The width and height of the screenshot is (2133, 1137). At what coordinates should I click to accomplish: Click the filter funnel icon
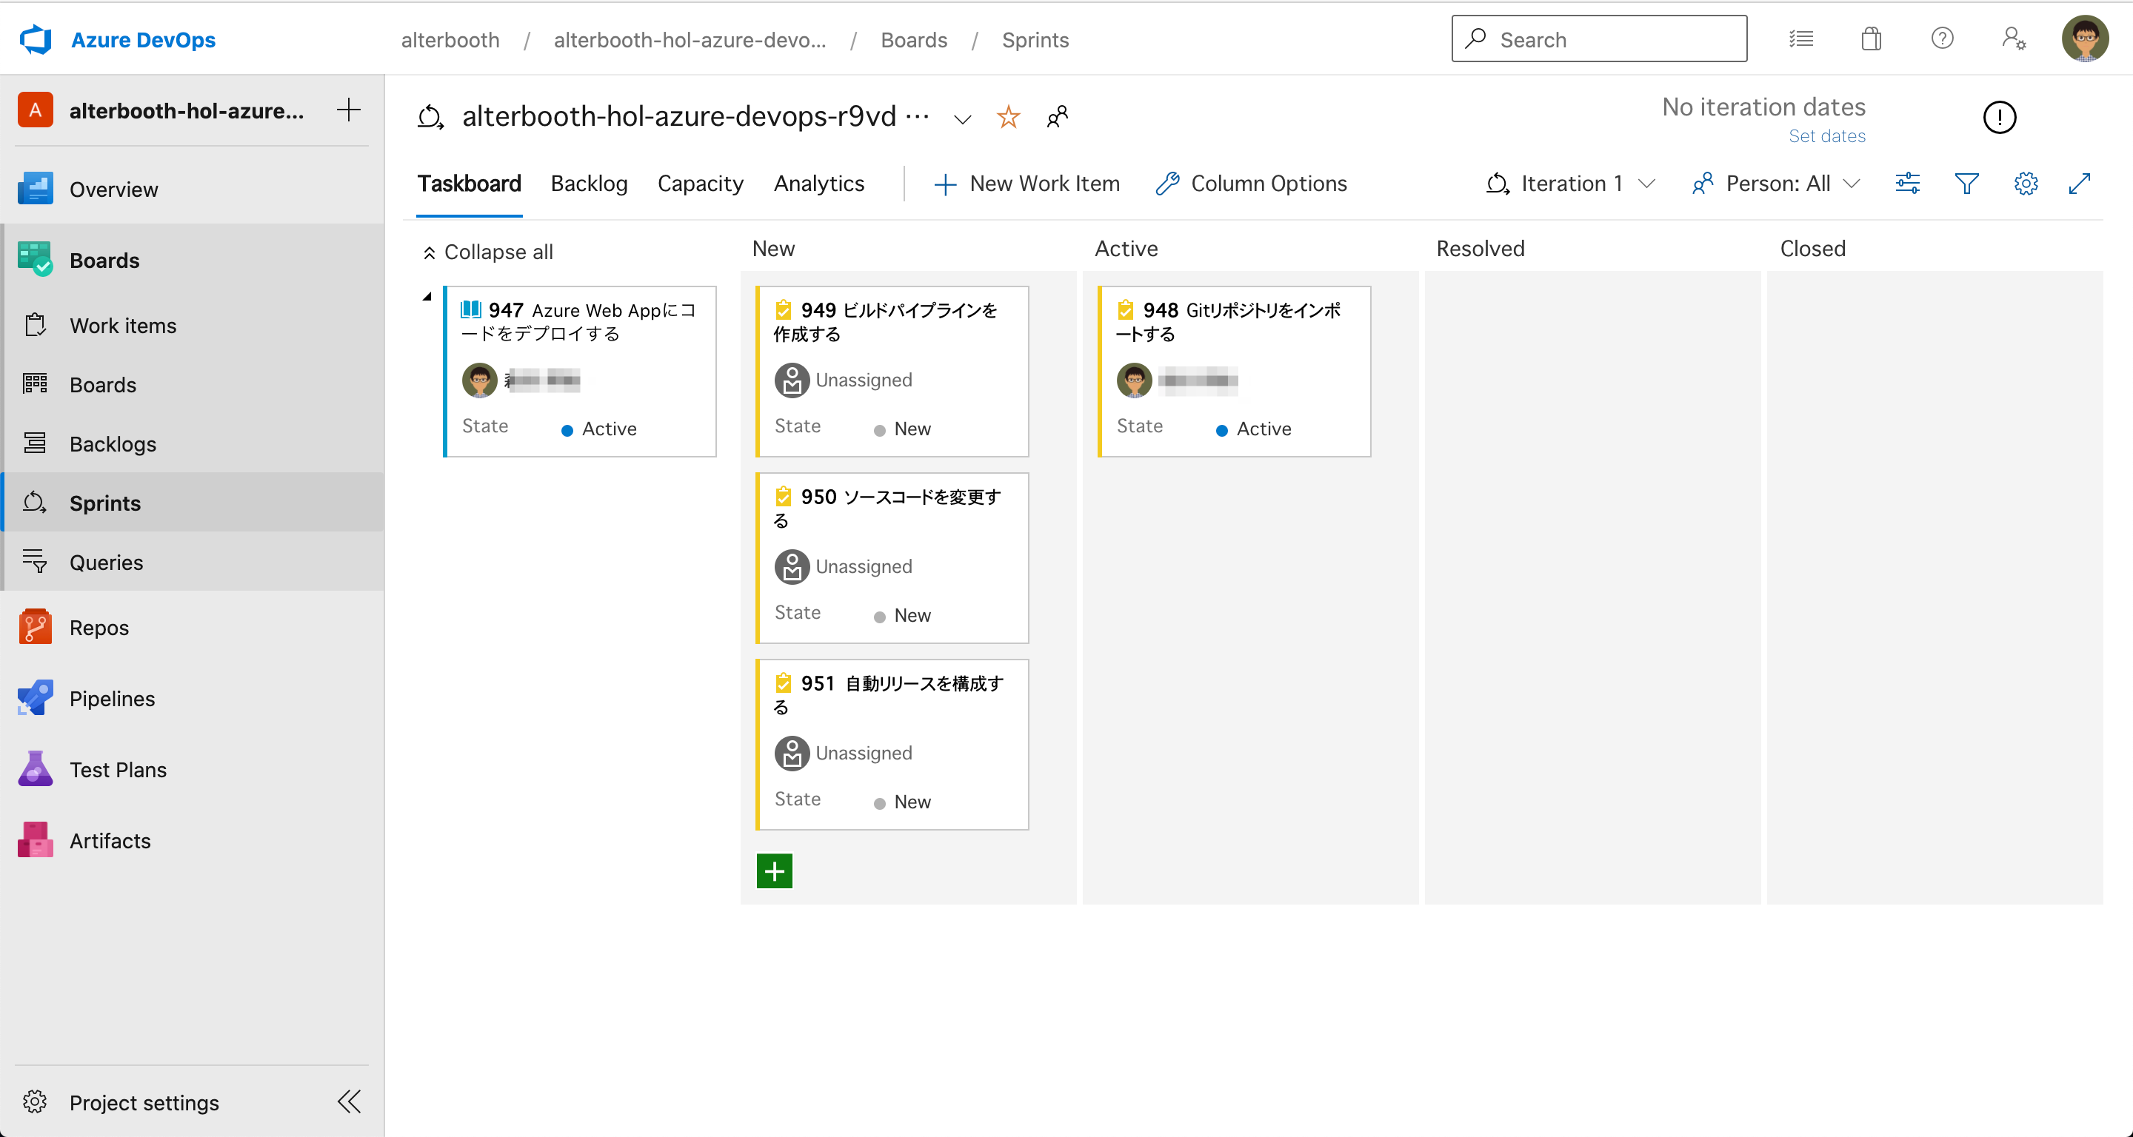point(1966,183)
